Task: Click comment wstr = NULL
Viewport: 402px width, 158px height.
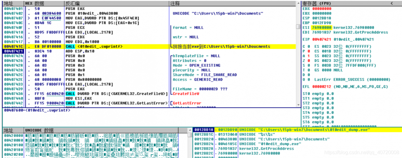Action: tap(186, 37)
